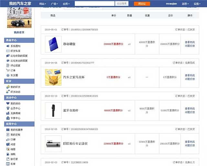Open the 会员中心 sidebar link
The width and height of the screenshot is (207, 166).
coord(16,108)
